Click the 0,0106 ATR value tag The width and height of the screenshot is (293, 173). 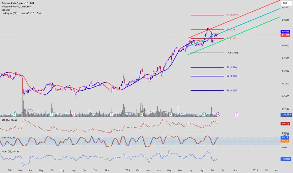tap(285, 124)
